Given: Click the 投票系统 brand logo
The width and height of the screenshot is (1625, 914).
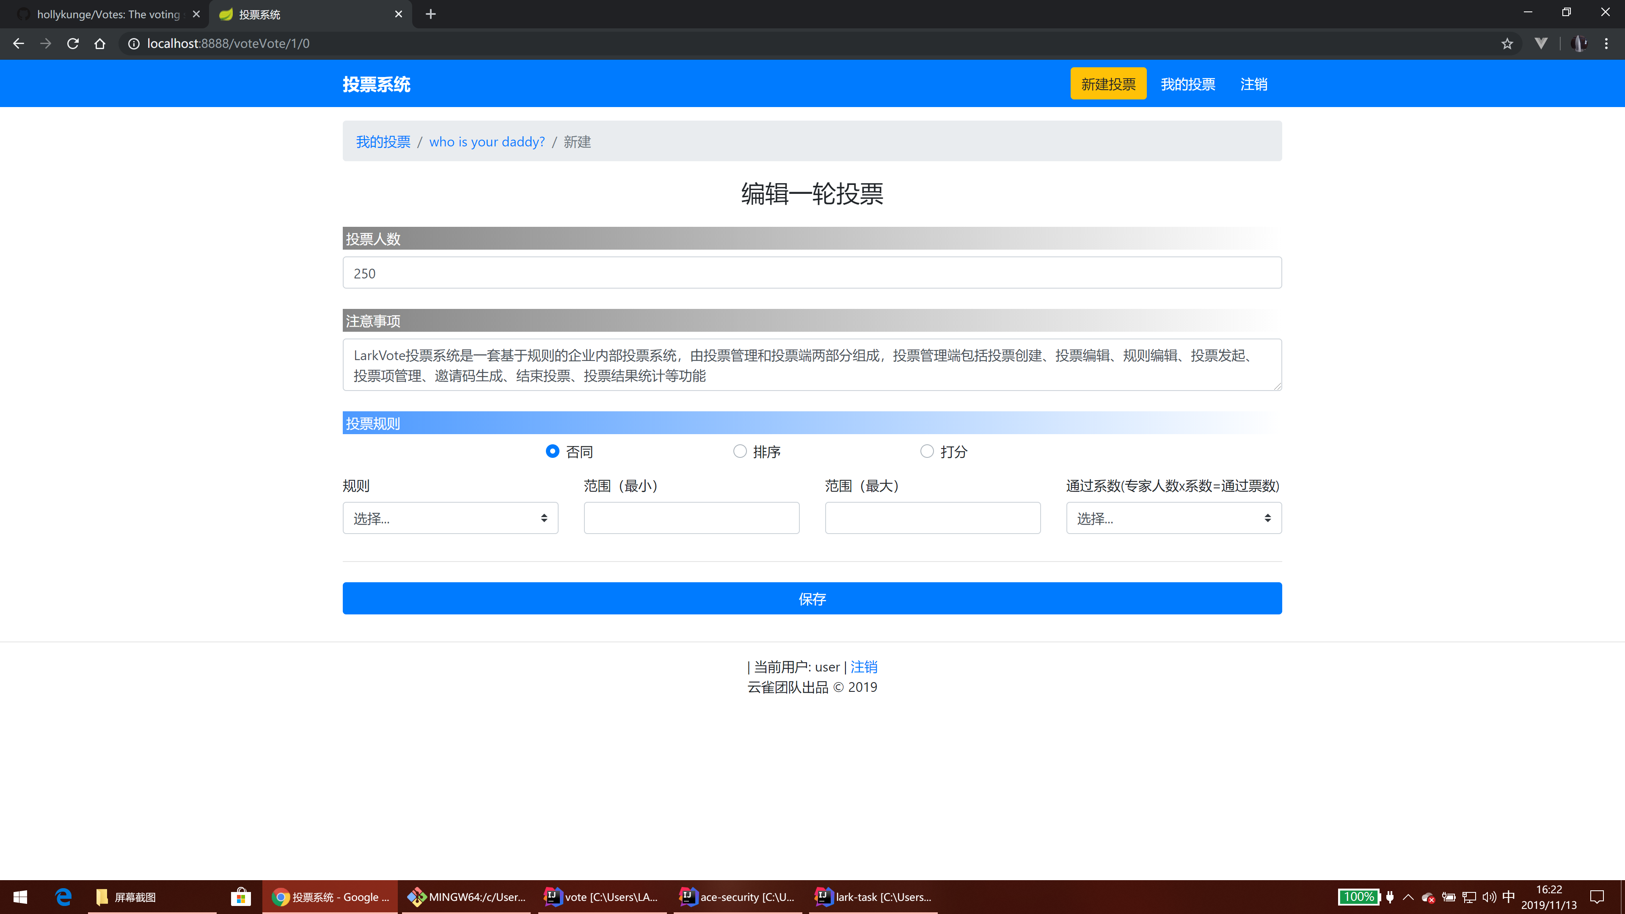Looking at the screenshot, I should (377, 84).
